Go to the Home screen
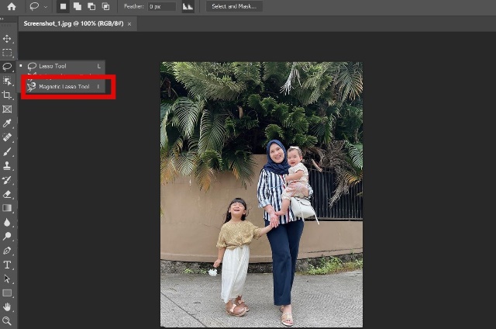Viewport: 496px width, 329px height. pyautogui.click(x=12, y=6)
